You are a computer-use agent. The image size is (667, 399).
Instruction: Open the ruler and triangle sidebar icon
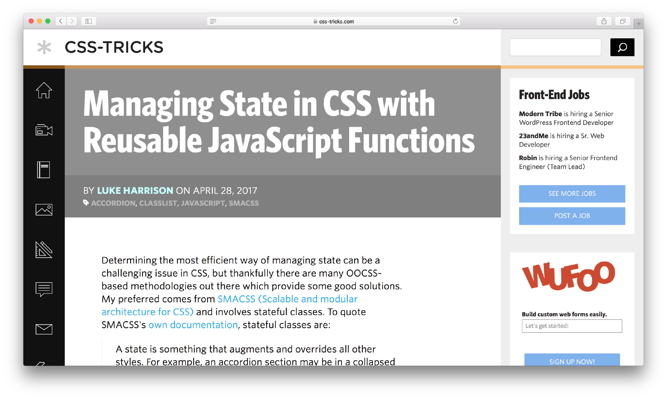[x=44, y=250]
